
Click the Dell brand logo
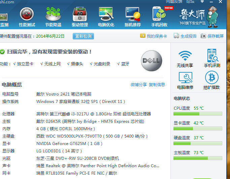tap(152, 61)
